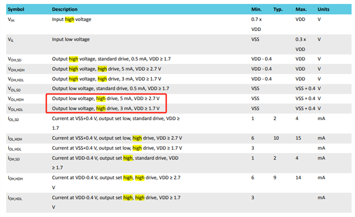
Task: Click 'Output high voltage, high drive, 5 mA' description
Action: (106, 69)
